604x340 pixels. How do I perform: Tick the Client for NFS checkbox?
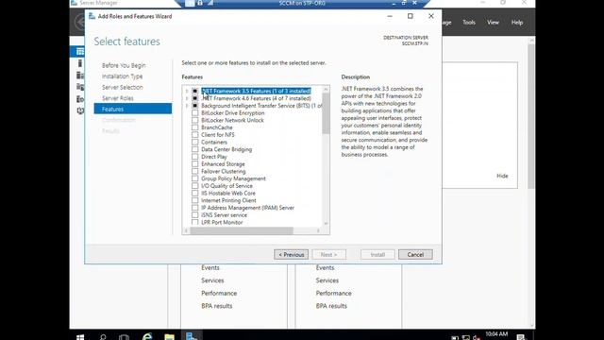coord(195,135)
